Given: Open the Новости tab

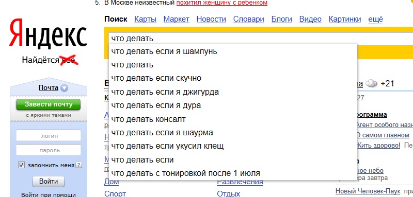Looking at the screenshot, I should (211, 19).
